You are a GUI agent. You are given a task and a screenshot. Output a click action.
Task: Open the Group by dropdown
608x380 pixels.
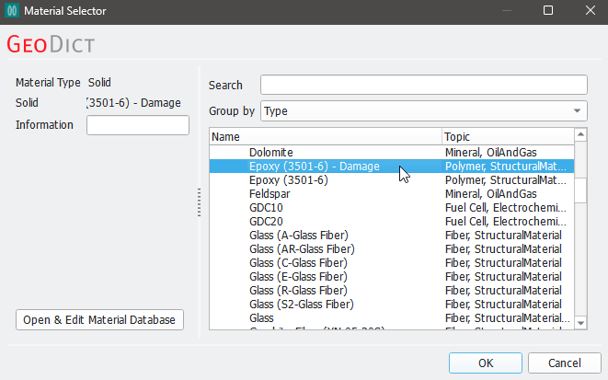423,111
